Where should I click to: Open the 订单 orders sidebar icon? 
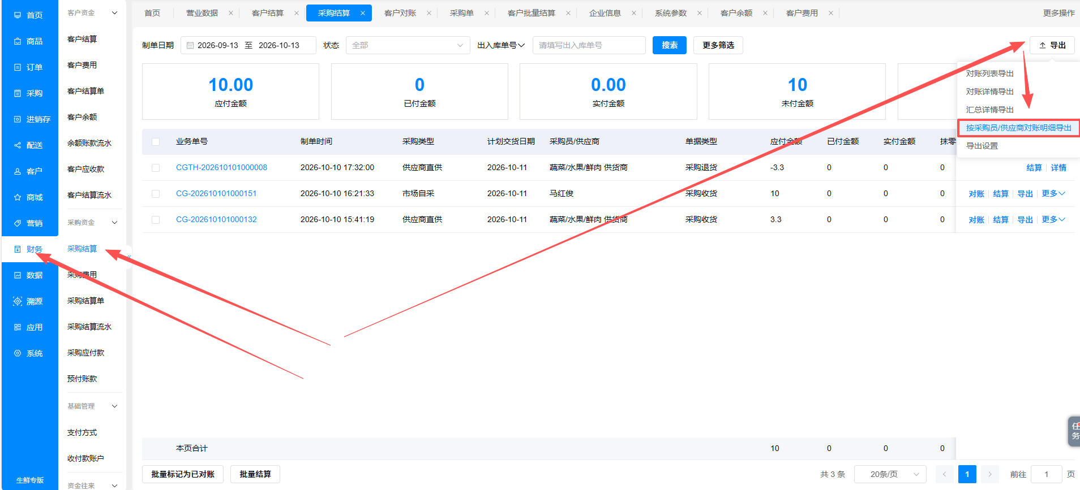click(x=18, y=67)
